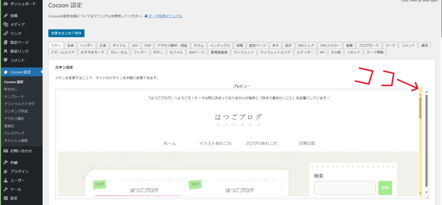Switch to the コード tab
Screen dimensions: 442x205
tap(390, 45)
